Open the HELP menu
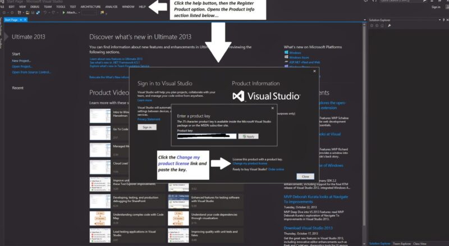This screenshot has width=449, height=246. click(142, 7)
